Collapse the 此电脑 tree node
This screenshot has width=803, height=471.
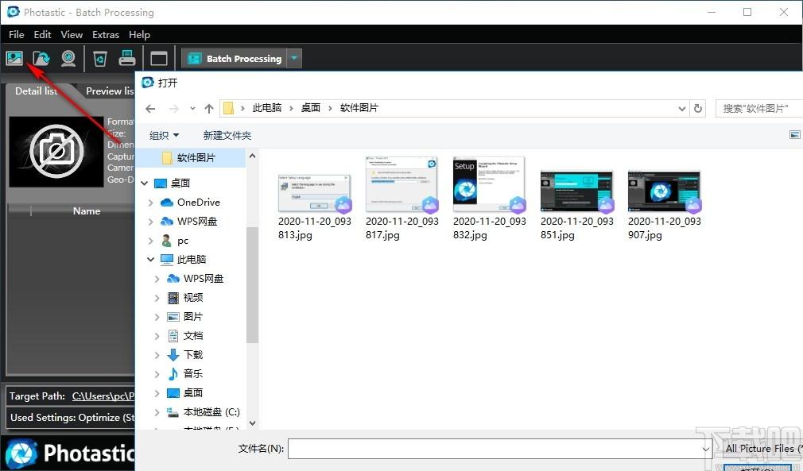(x=150, y=260)
